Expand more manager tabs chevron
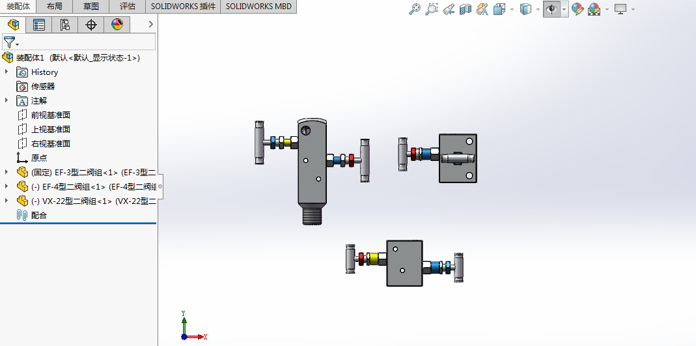The image size is (696, 346). coord(151,24)
